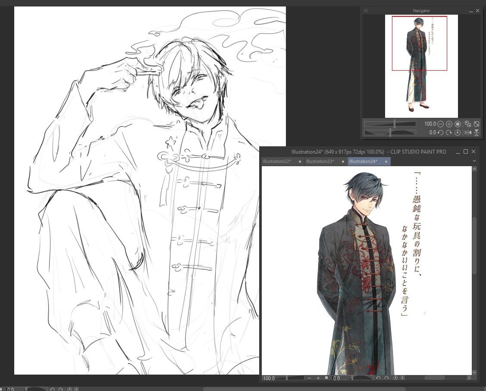Click the square stop-rotation button near zoom controls
This screenshot has width=486, height=391.
click(x=326, y=378)
